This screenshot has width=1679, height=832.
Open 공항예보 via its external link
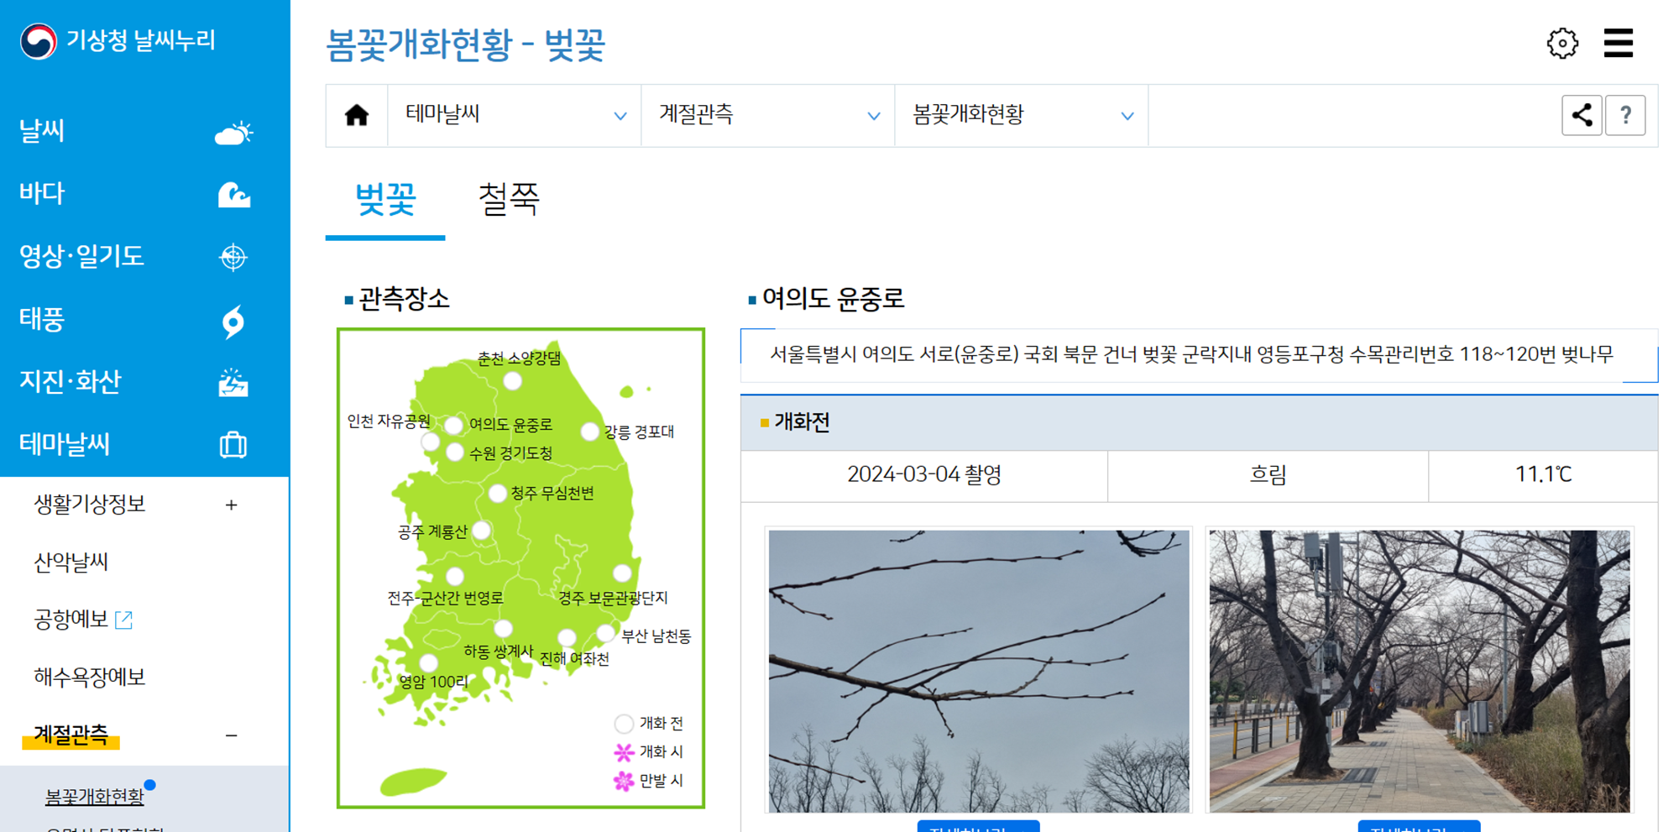click(x=124, y=620)
